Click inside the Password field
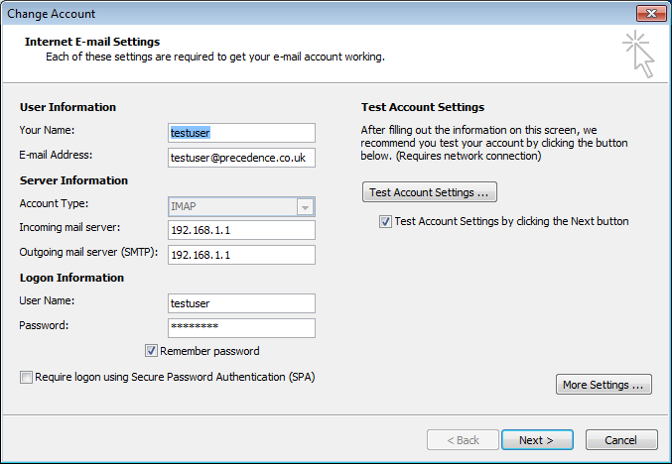The height and width of the screenshot is (464, 672). click(241, 327)
